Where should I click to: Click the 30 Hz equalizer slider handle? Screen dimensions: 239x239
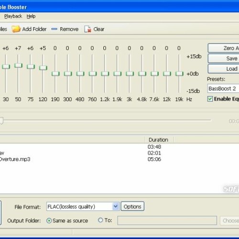point(6,66)
